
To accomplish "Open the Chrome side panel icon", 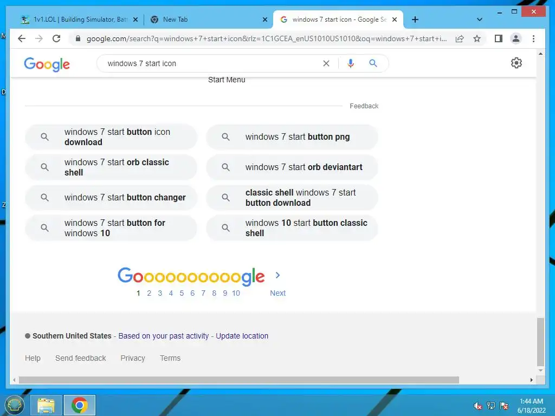I will pyautogui.click(x=499, y=38).
